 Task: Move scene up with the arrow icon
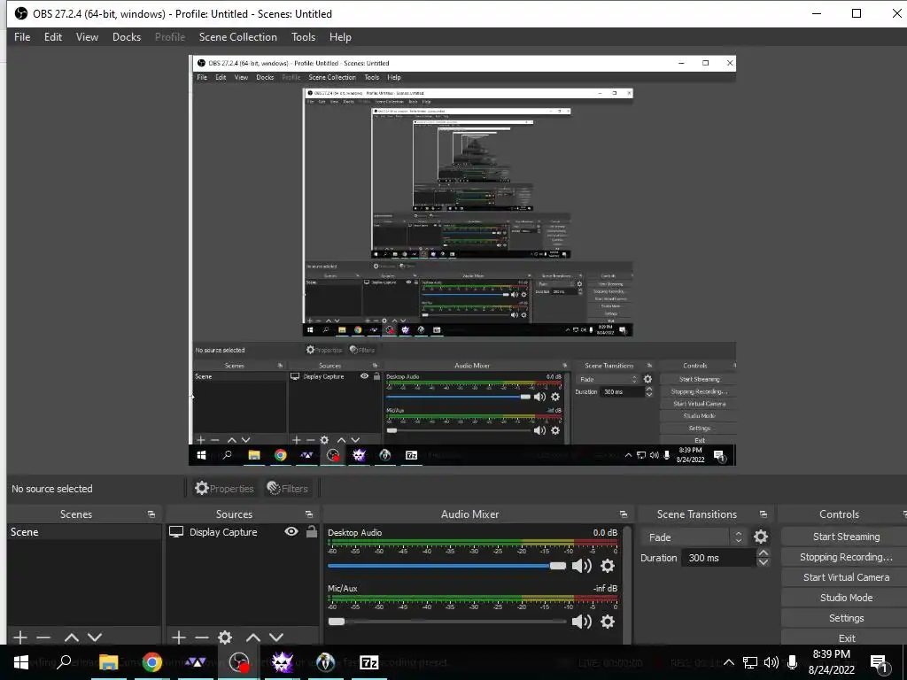coord(72,637)
